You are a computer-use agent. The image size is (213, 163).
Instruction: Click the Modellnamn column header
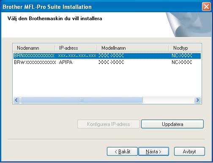[133, 48]
